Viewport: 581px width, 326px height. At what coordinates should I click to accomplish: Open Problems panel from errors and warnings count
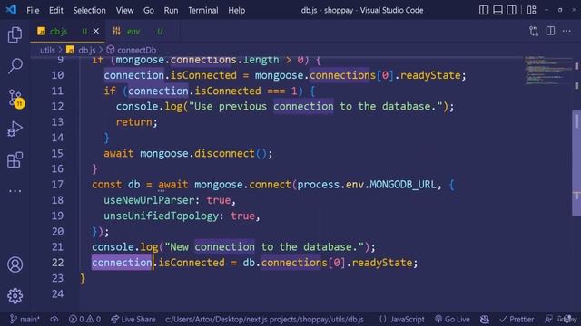click(84, 319)
